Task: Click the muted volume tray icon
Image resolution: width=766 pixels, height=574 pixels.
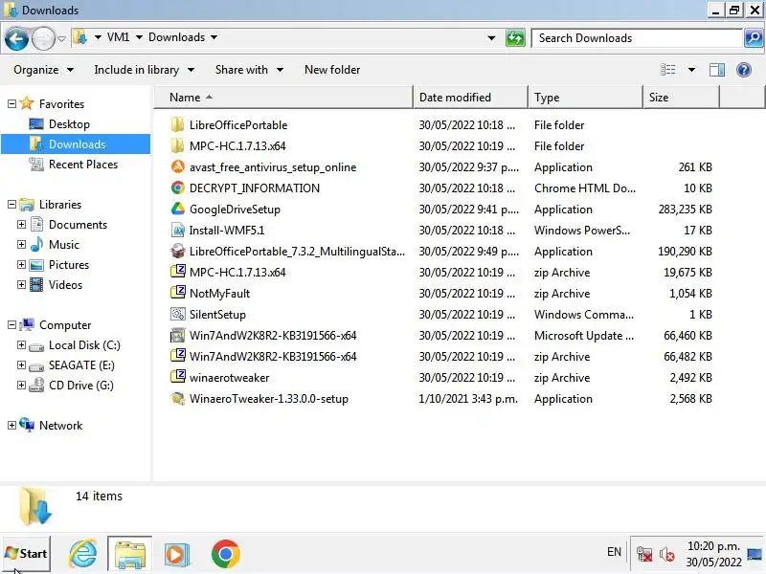Action: coord(666,554)
